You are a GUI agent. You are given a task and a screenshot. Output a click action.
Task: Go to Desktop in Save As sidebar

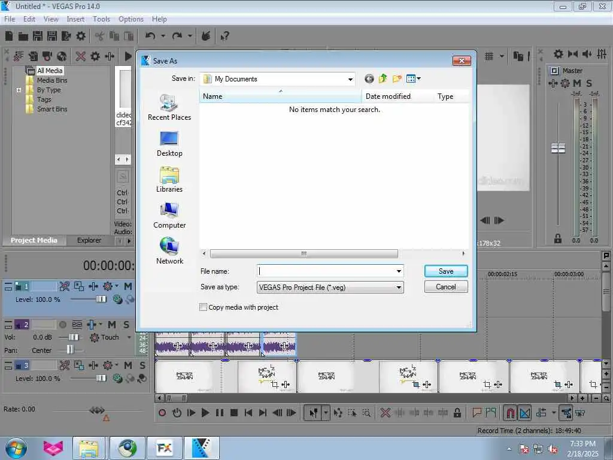[x=169, y=144]
